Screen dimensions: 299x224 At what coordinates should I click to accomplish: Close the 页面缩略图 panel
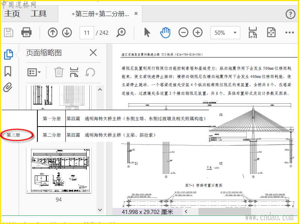click(93, 53)
